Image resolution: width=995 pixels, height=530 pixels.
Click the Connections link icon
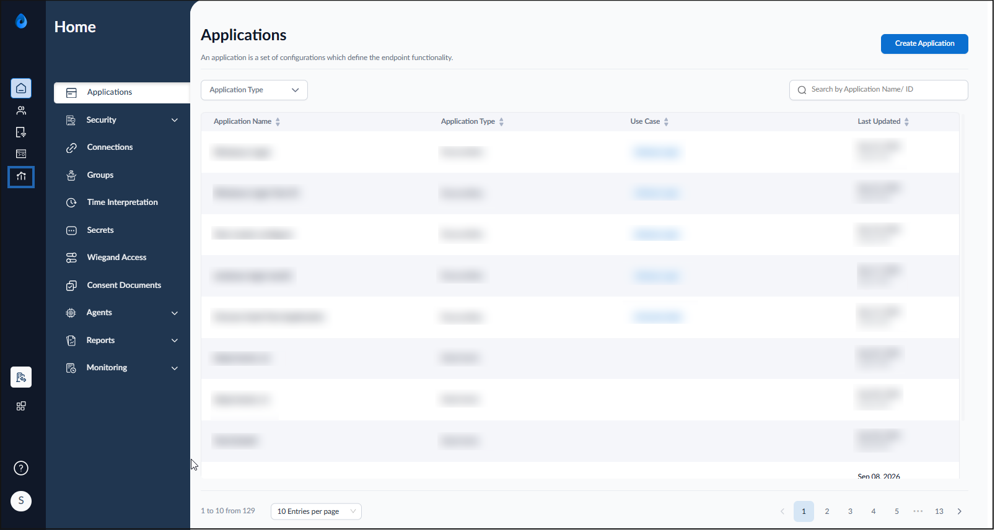(x=71, y=148)
